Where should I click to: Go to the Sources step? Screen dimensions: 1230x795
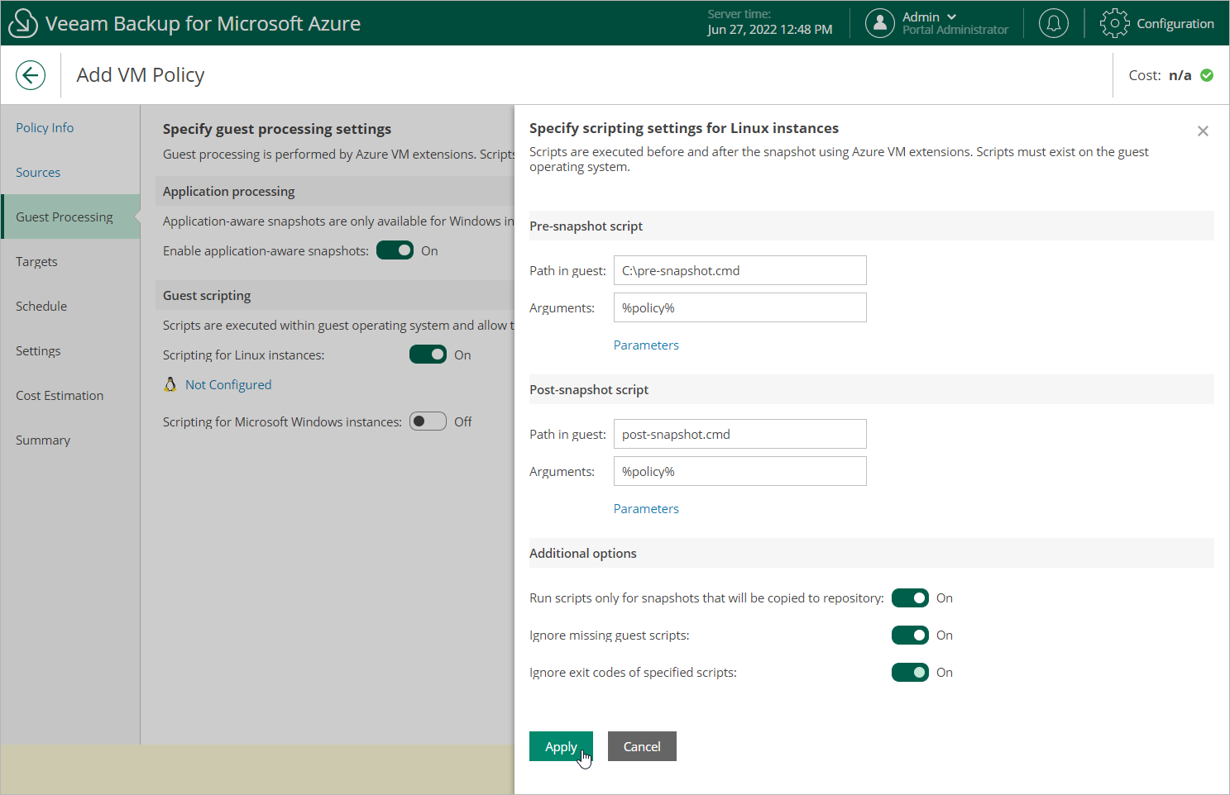tap(38, 172)
